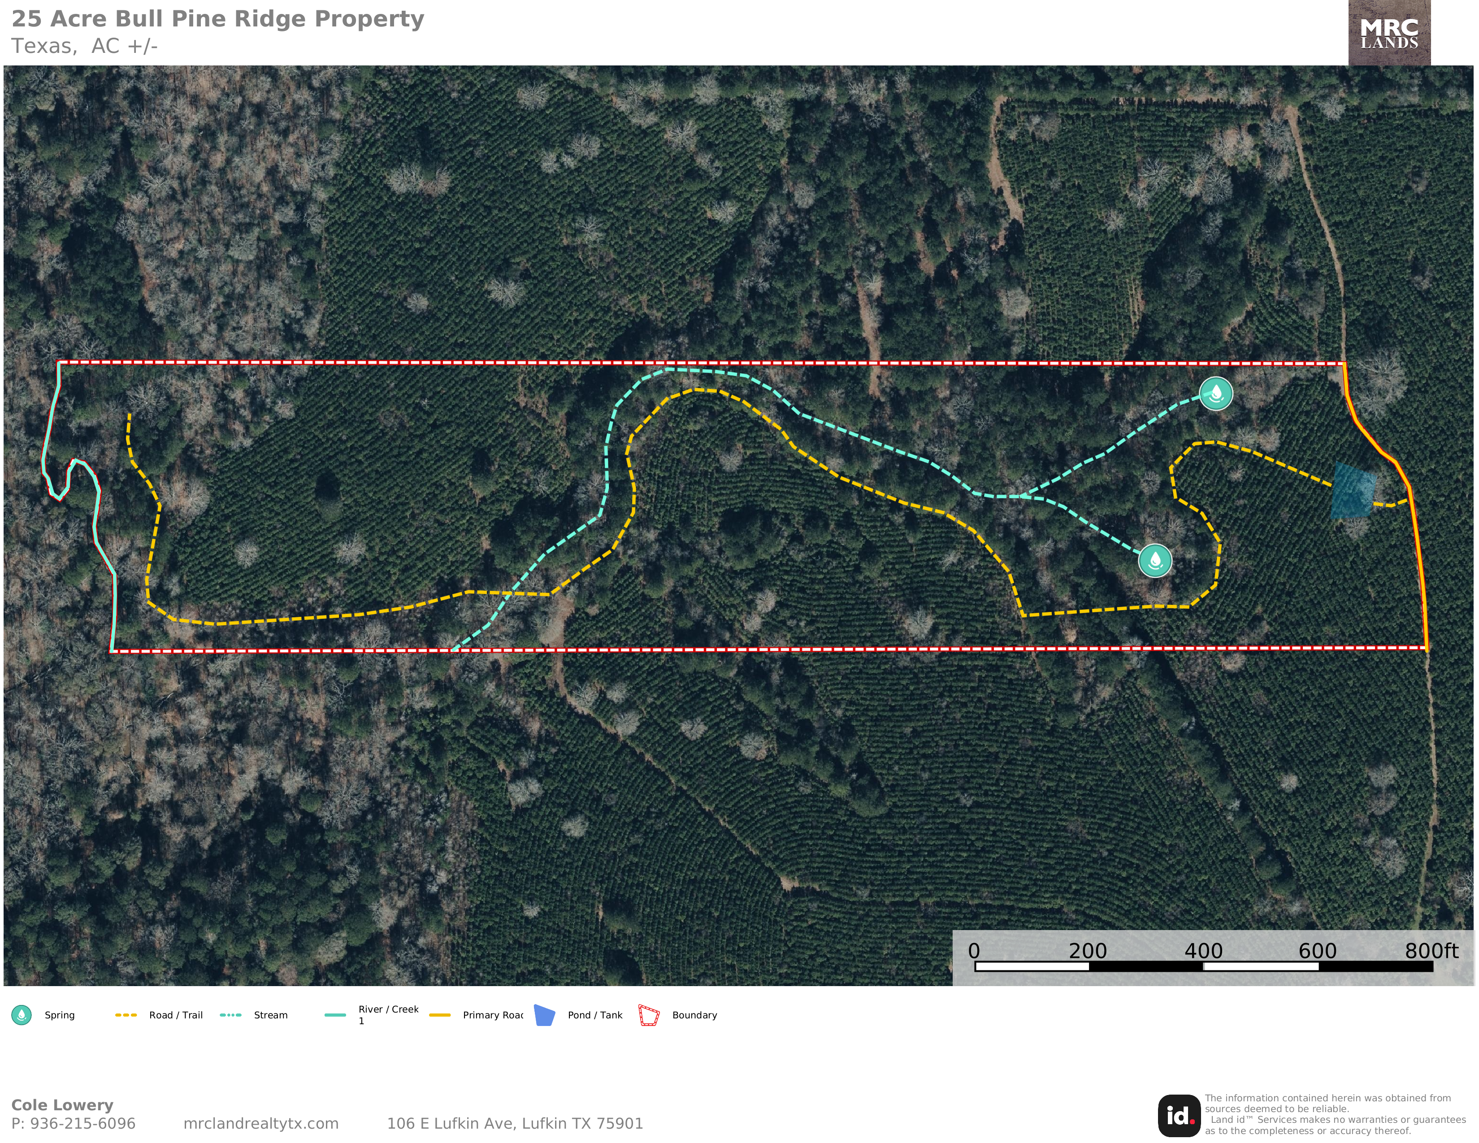The height and width of the screenshot is (1143, 1479).
Task: Click the Cole Lowery agent name
Action: (62, 1105)
